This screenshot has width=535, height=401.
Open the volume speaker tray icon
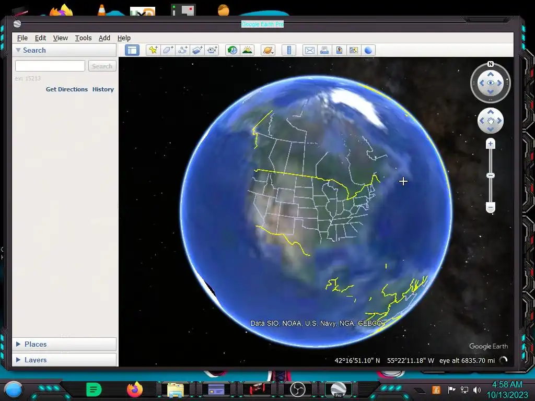click(477, 390)
